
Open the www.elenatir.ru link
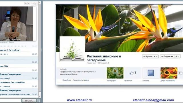(x=79, y=100)
